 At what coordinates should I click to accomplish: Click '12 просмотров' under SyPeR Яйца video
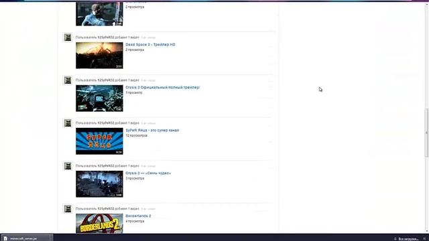(x=136, y=135)
